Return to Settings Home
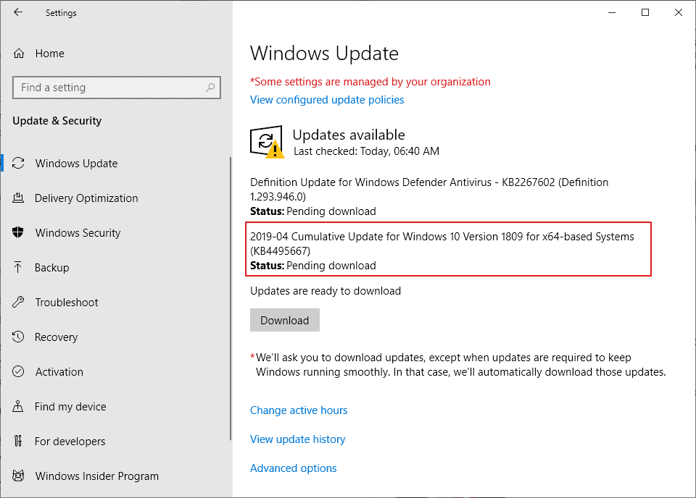The width and height of the screenshot is (696, 498). 49,53
